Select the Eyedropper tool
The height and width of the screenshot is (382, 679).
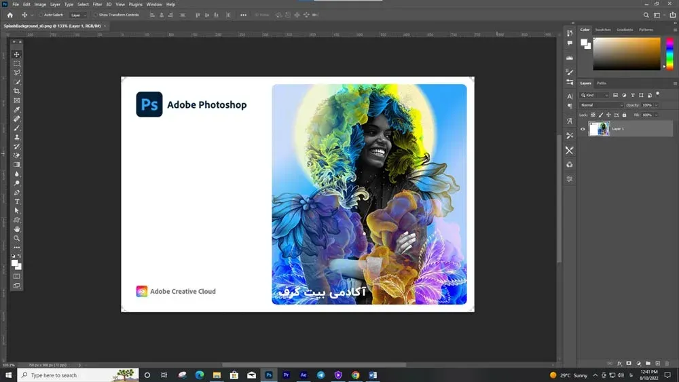click(x=16, y=109)
